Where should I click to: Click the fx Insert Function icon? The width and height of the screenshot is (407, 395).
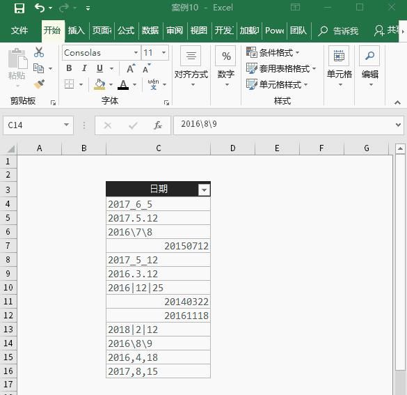tap(157, 125)
